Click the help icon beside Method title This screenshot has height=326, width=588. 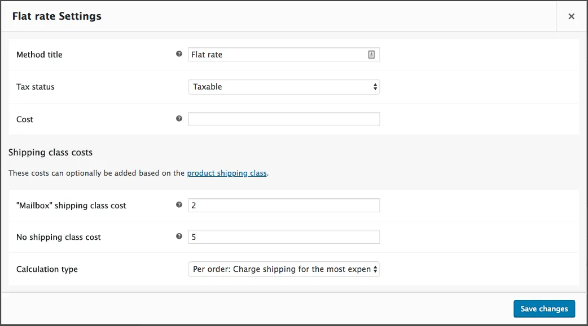click(x=179, y=54)
